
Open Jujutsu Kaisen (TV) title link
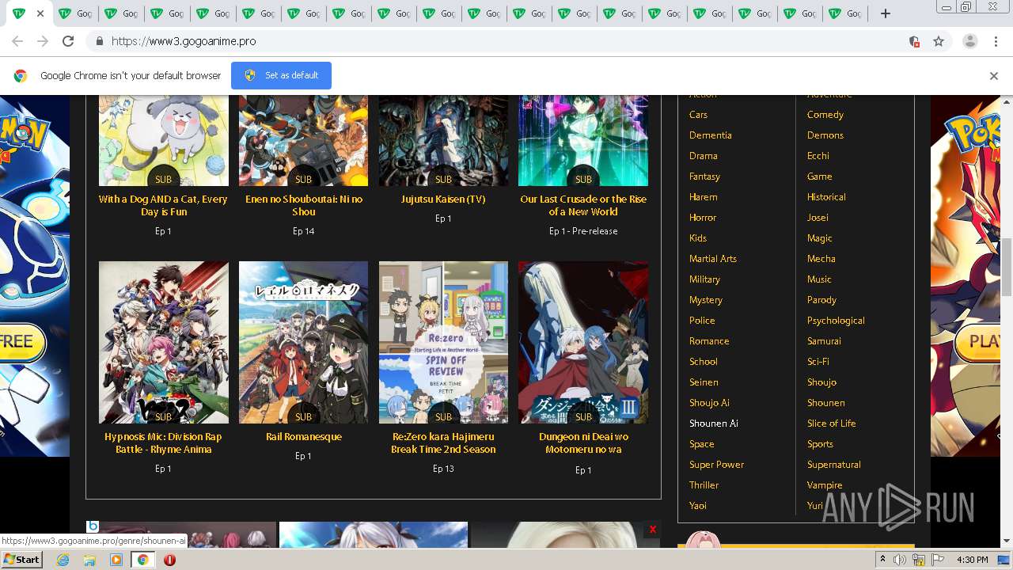[443, 199]
